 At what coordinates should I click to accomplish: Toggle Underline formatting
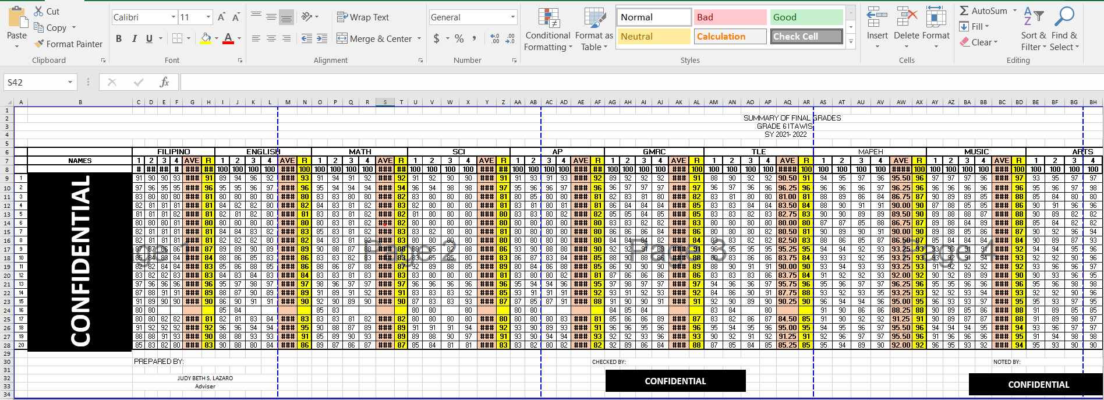coord(149,38)
